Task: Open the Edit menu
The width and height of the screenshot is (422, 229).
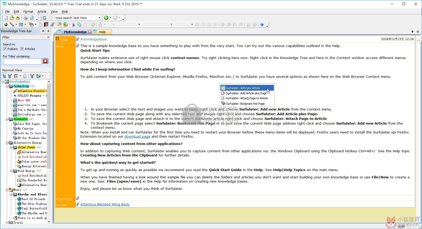Action: click(16, 12)
